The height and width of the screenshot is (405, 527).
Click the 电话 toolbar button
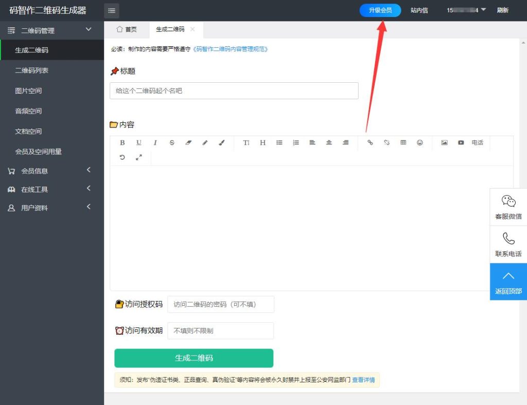coord(477,142)
